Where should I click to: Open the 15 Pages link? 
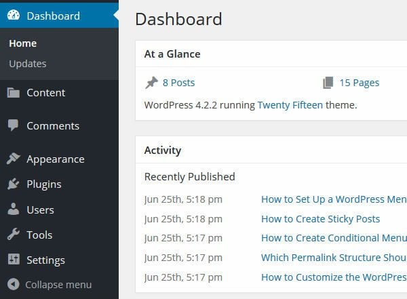(359, 83)
